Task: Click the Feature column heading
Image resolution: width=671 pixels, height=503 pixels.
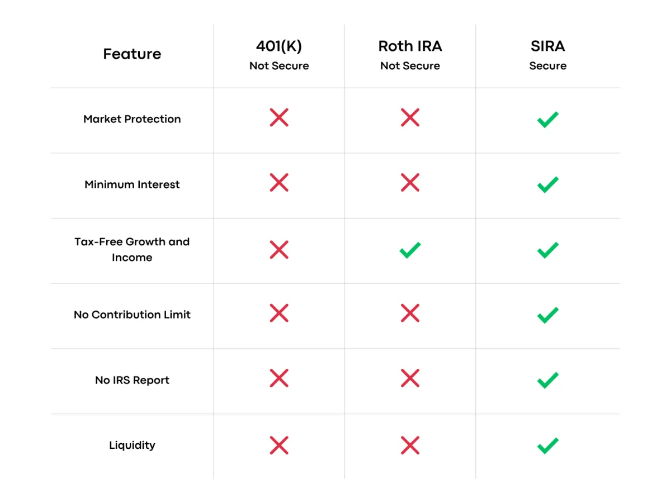Action: tap(132, 54)
